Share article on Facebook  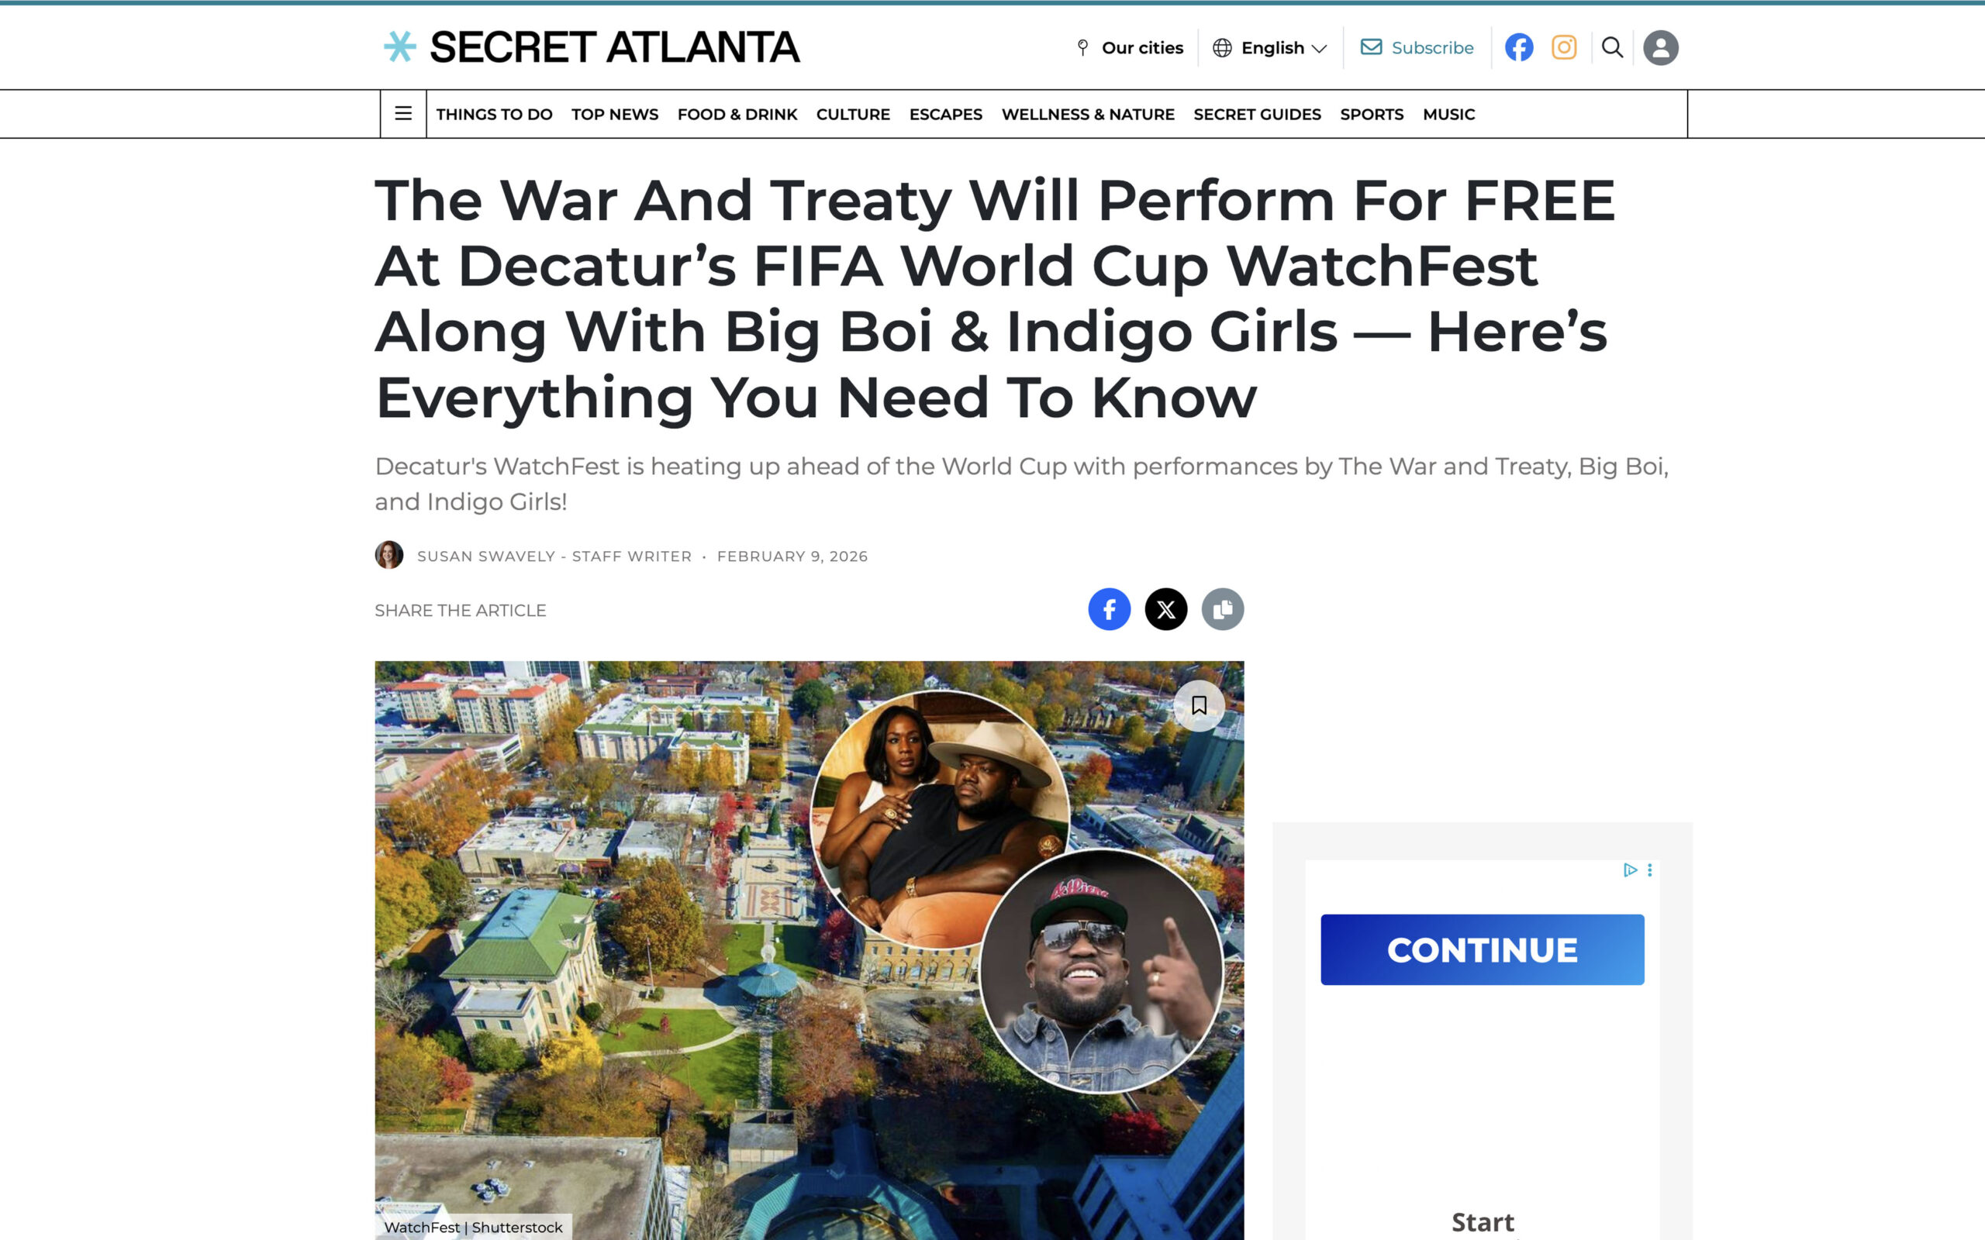1109,609
